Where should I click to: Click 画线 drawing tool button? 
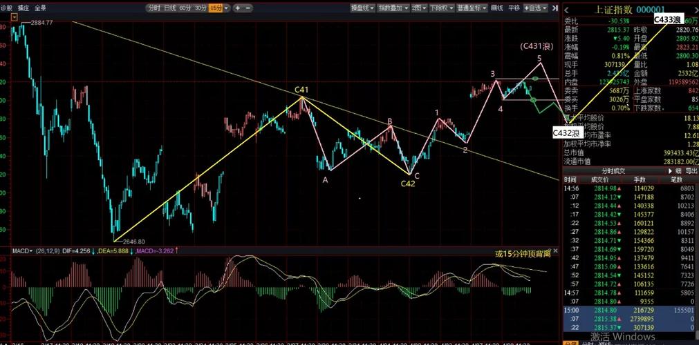[x=497, y=8]
